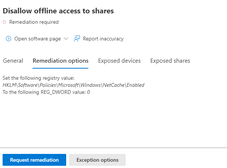Switch to the Exposed devices tab
Image resolution: width=227 pixels, height=168 pixels.
click(119, 61)
